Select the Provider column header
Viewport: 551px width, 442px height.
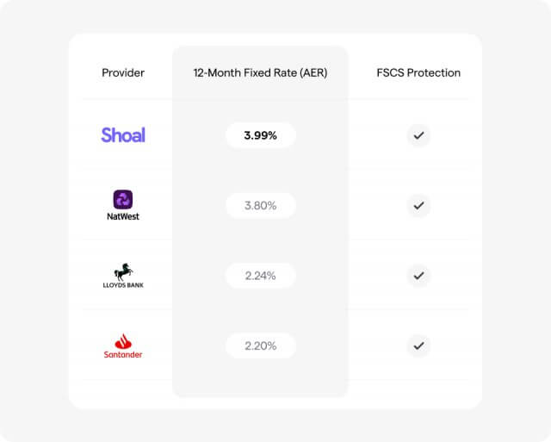pyautogui.click(x=123, y=72)
